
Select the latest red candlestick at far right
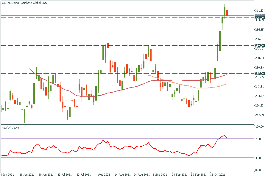point(227,13)
